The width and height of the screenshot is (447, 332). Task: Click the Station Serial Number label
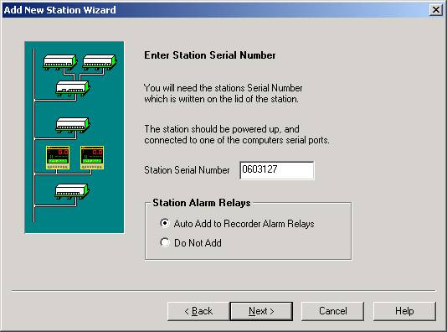[x=187, y=170]
